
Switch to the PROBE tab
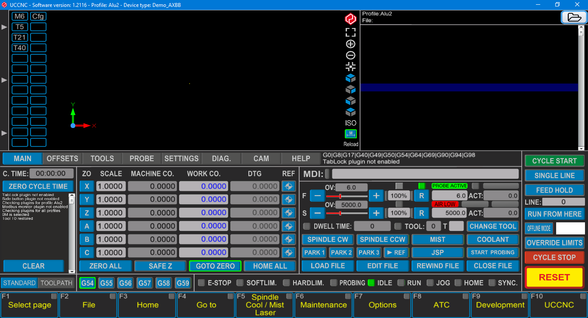point(142,159)
